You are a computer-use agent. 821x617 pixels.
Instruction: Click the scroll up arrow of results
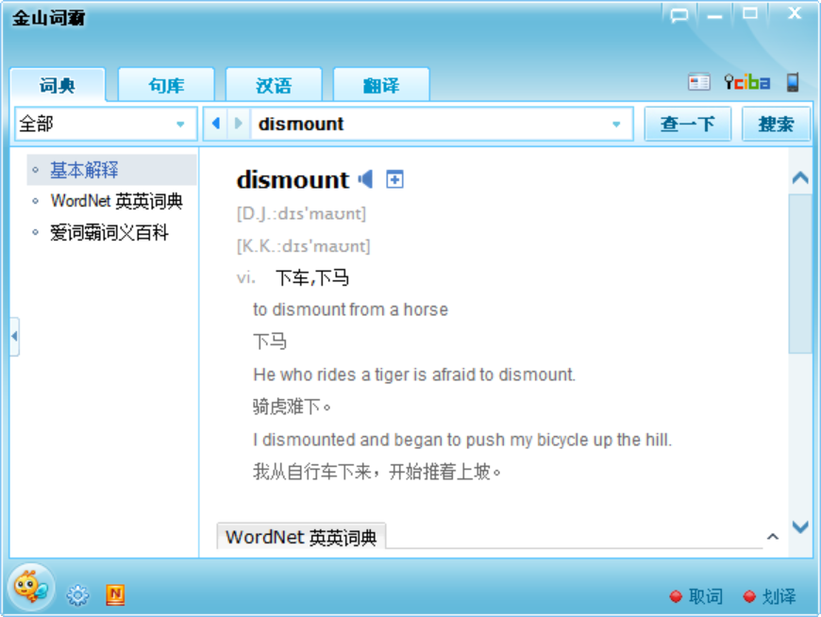(x=800, y=178)
